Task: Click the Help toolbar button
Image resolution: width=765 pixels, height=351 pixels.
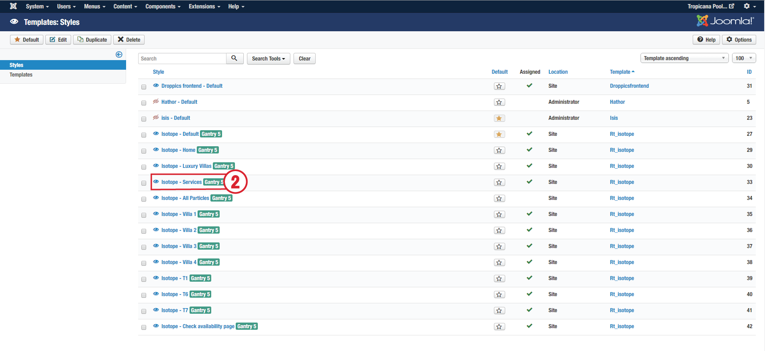Action: point(706,40)
